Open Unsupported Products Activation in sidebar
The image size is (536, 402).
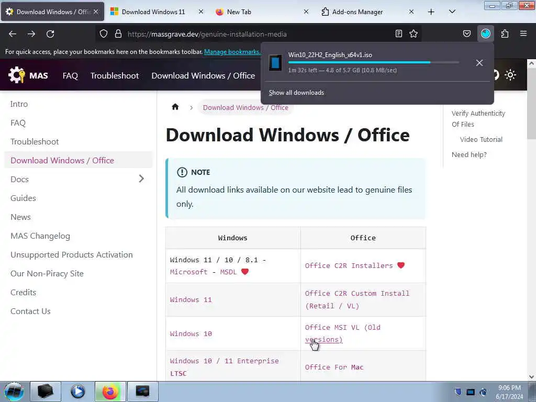pos(71,255)
